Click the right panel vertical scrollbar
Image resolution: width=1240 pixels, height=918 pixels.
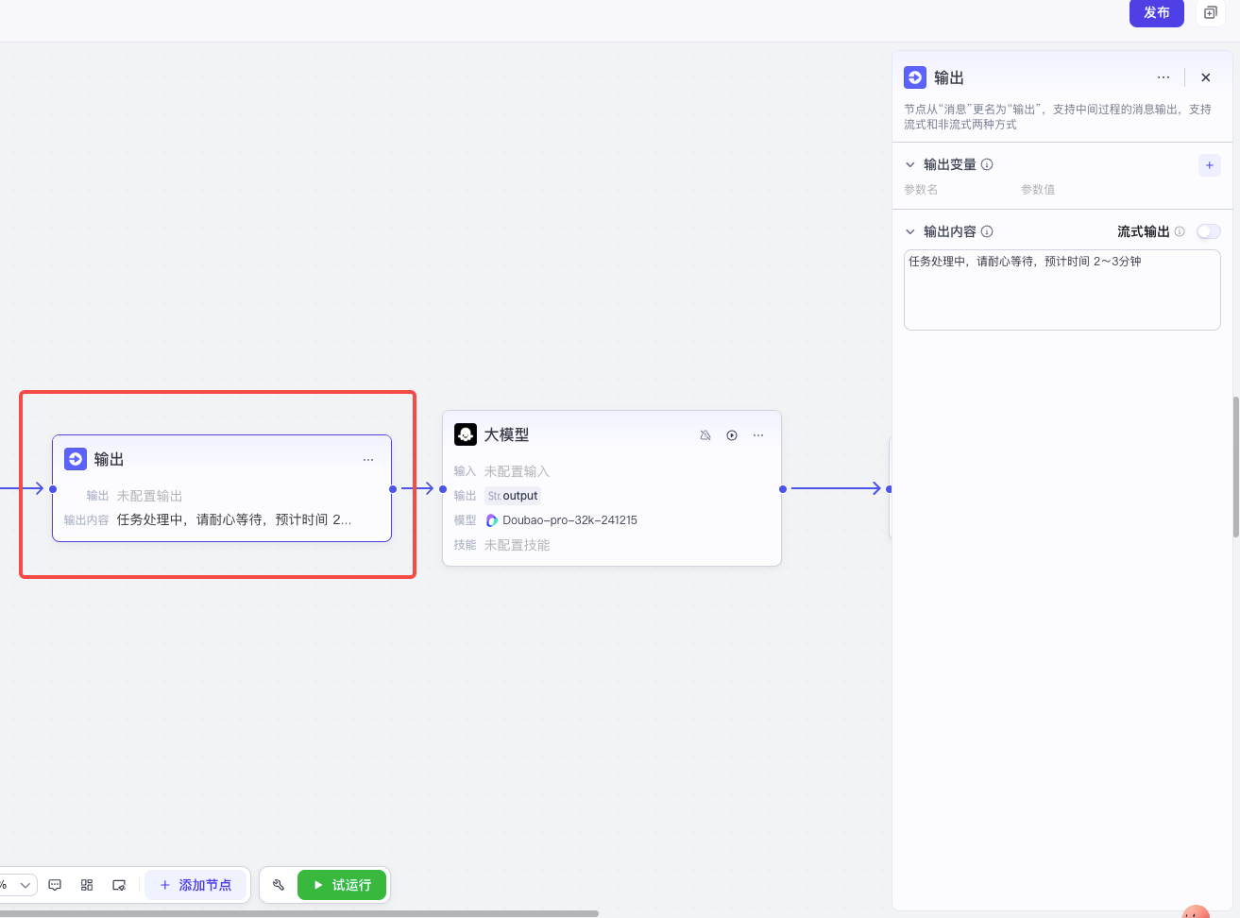[x=1235, y=467]
